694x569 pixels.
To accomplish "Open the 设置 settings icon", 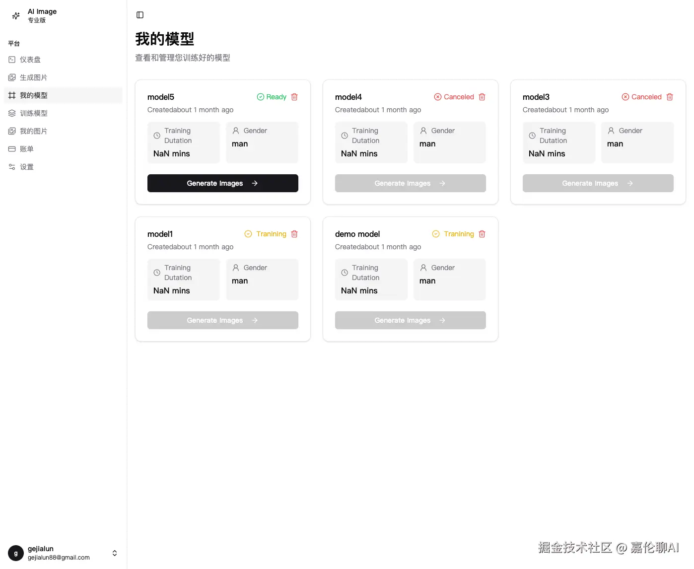I will pos(12,166).
